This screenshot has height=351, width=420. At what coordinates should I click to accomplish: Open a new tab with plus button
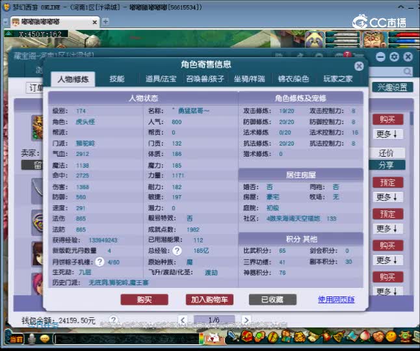coord(105,21)
